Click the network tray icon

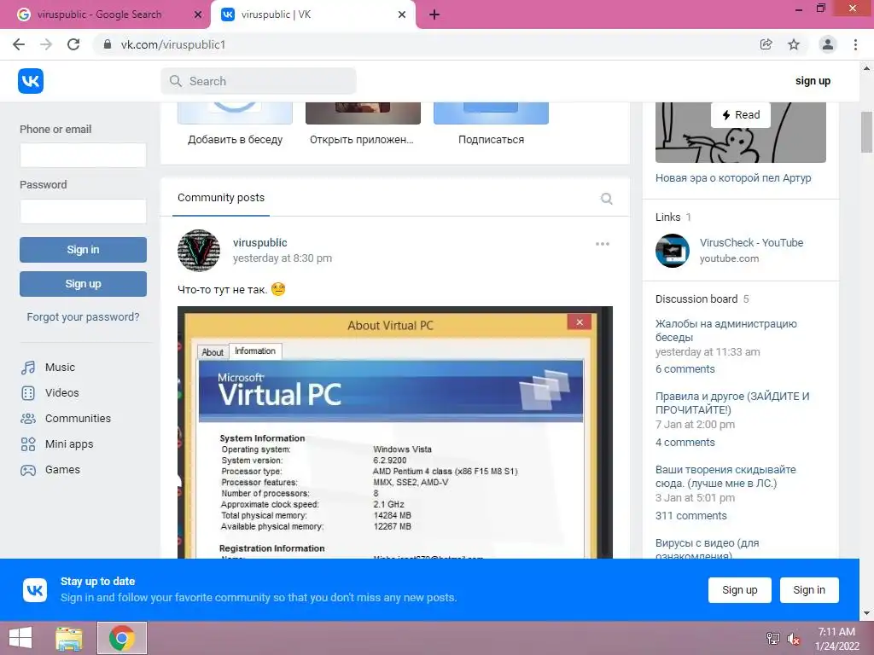(773, 639)
